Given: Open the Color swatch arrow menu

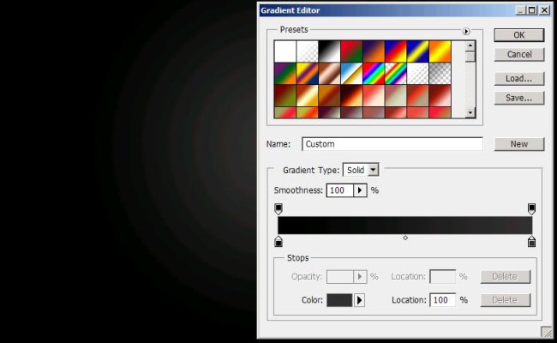Looking at the screenshot, I should click(x=359, y=300).
